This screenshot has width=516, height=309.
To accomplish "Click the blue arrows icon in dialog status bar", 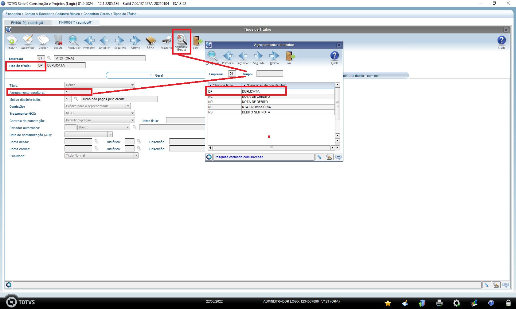I will tap(319, 157).
